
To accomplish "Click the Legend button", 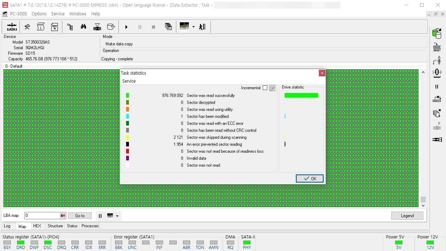I will 407,216.
